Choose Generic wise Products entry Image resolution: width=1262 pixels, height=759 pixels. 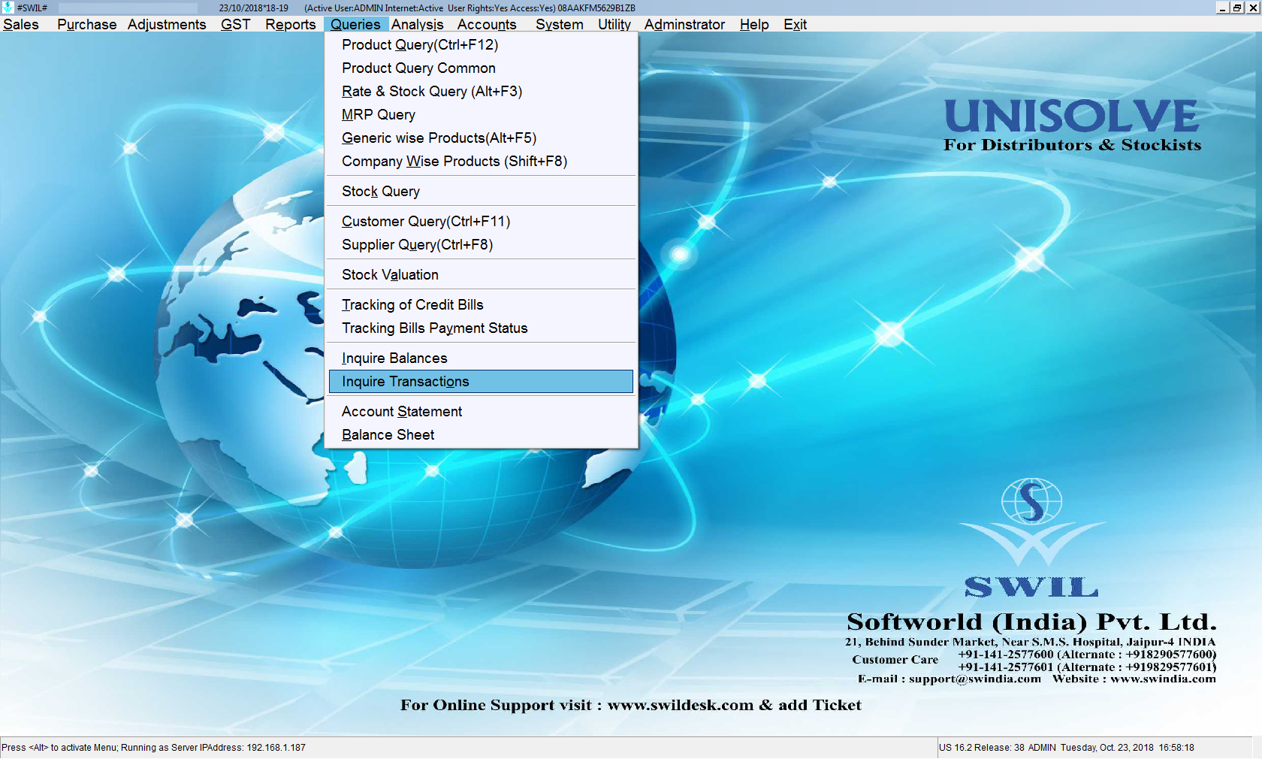click(481, 138)
